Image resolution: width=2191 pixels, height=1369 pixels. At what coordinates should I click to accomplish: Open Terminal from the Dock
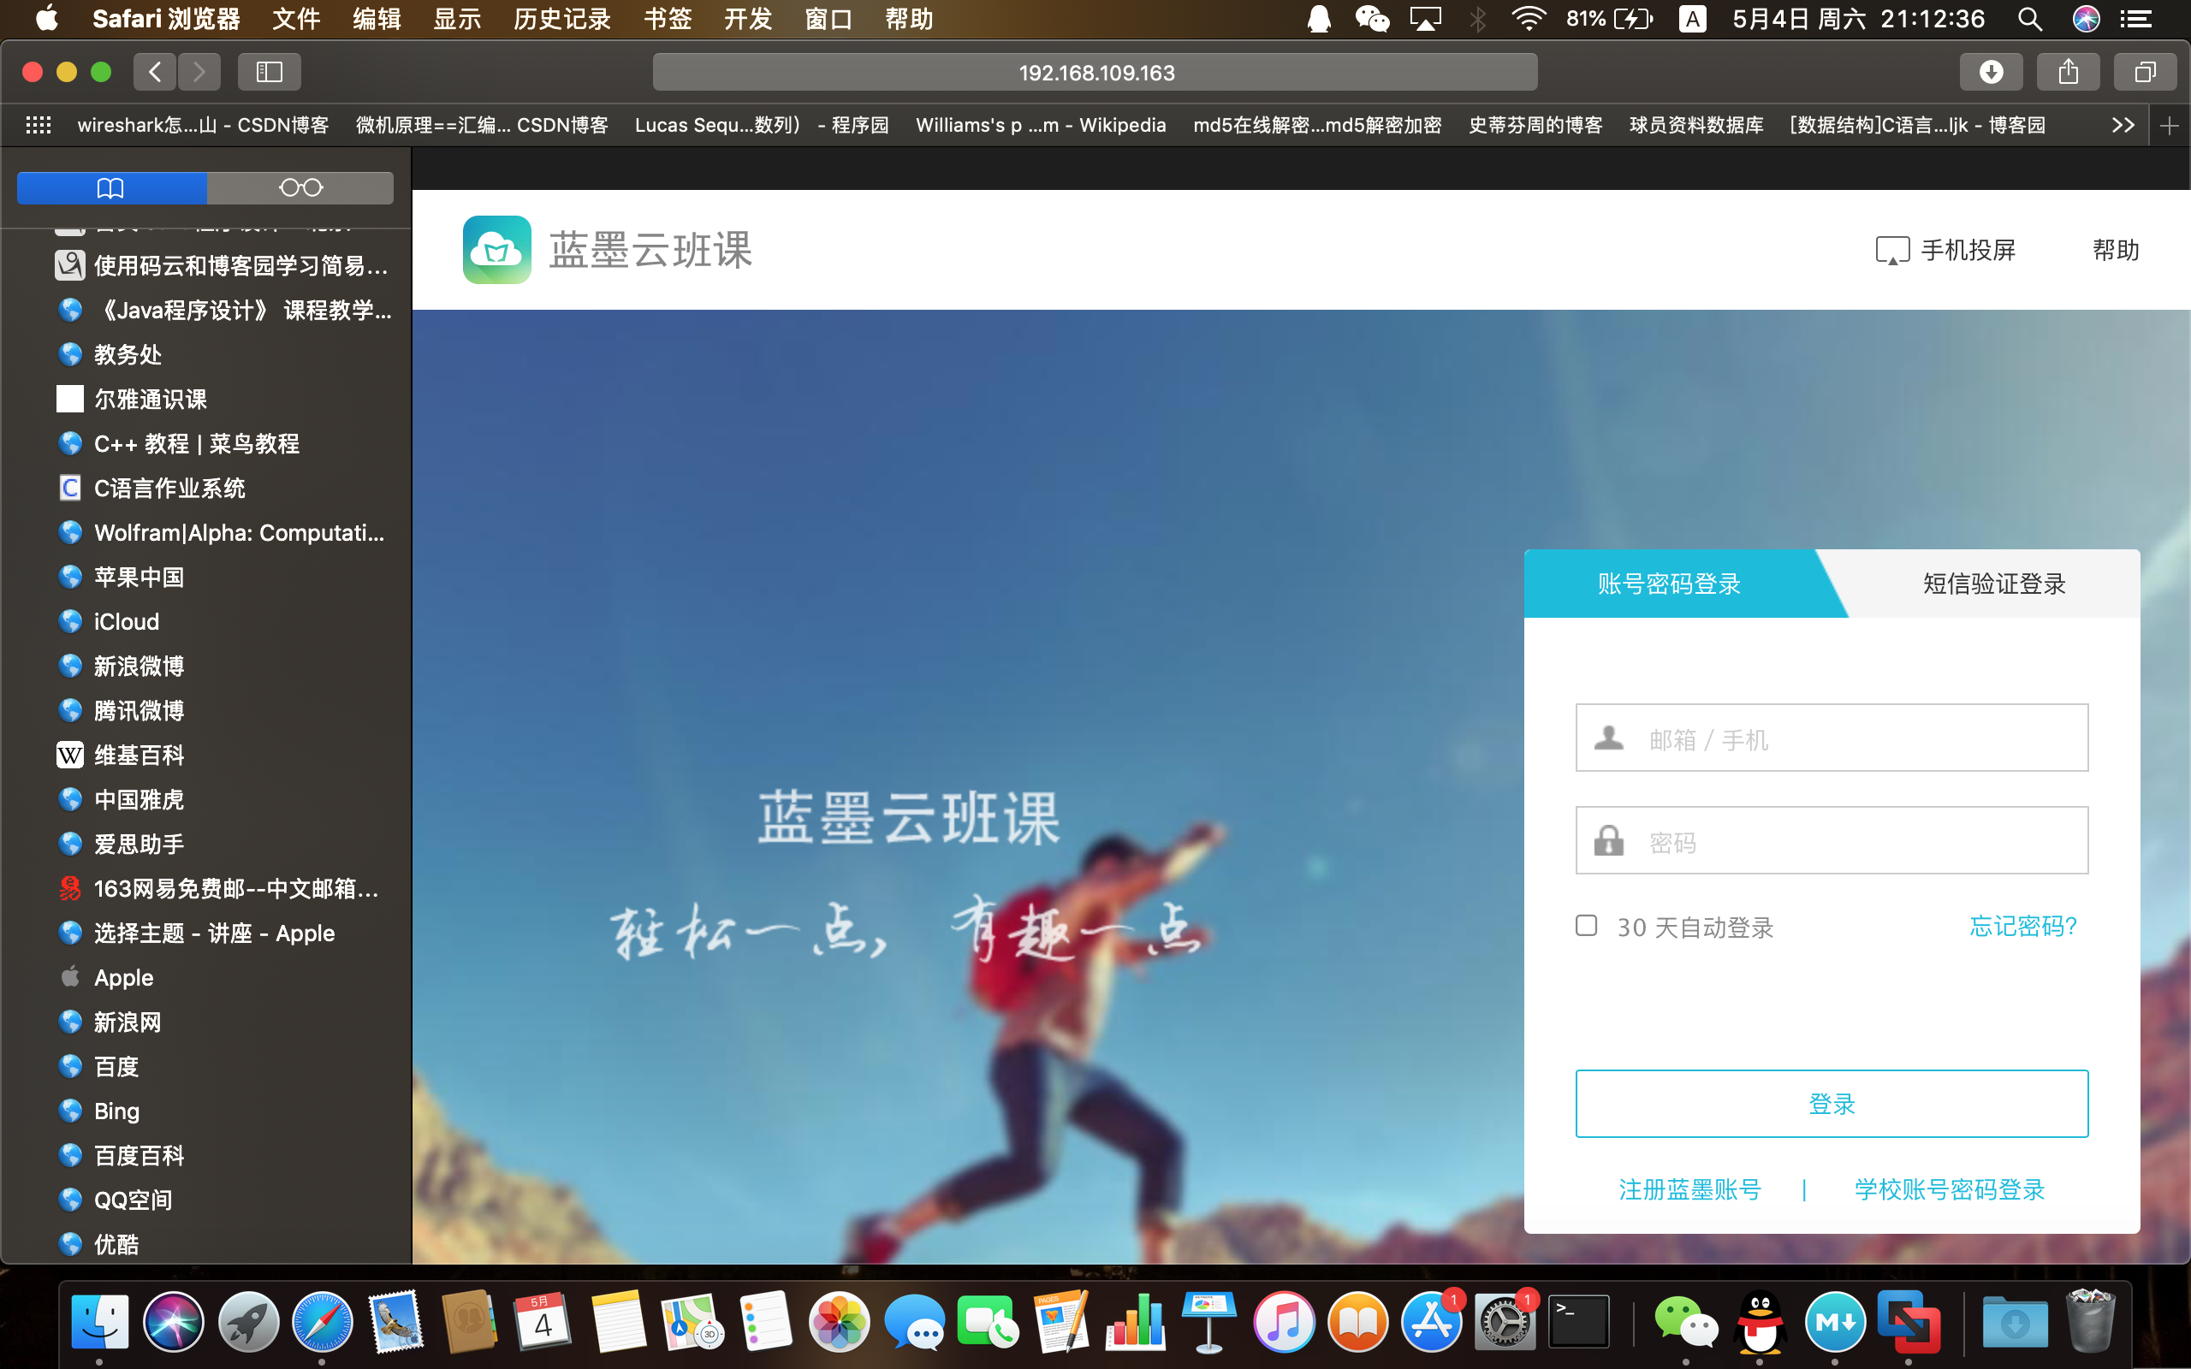point(1579,1322)
